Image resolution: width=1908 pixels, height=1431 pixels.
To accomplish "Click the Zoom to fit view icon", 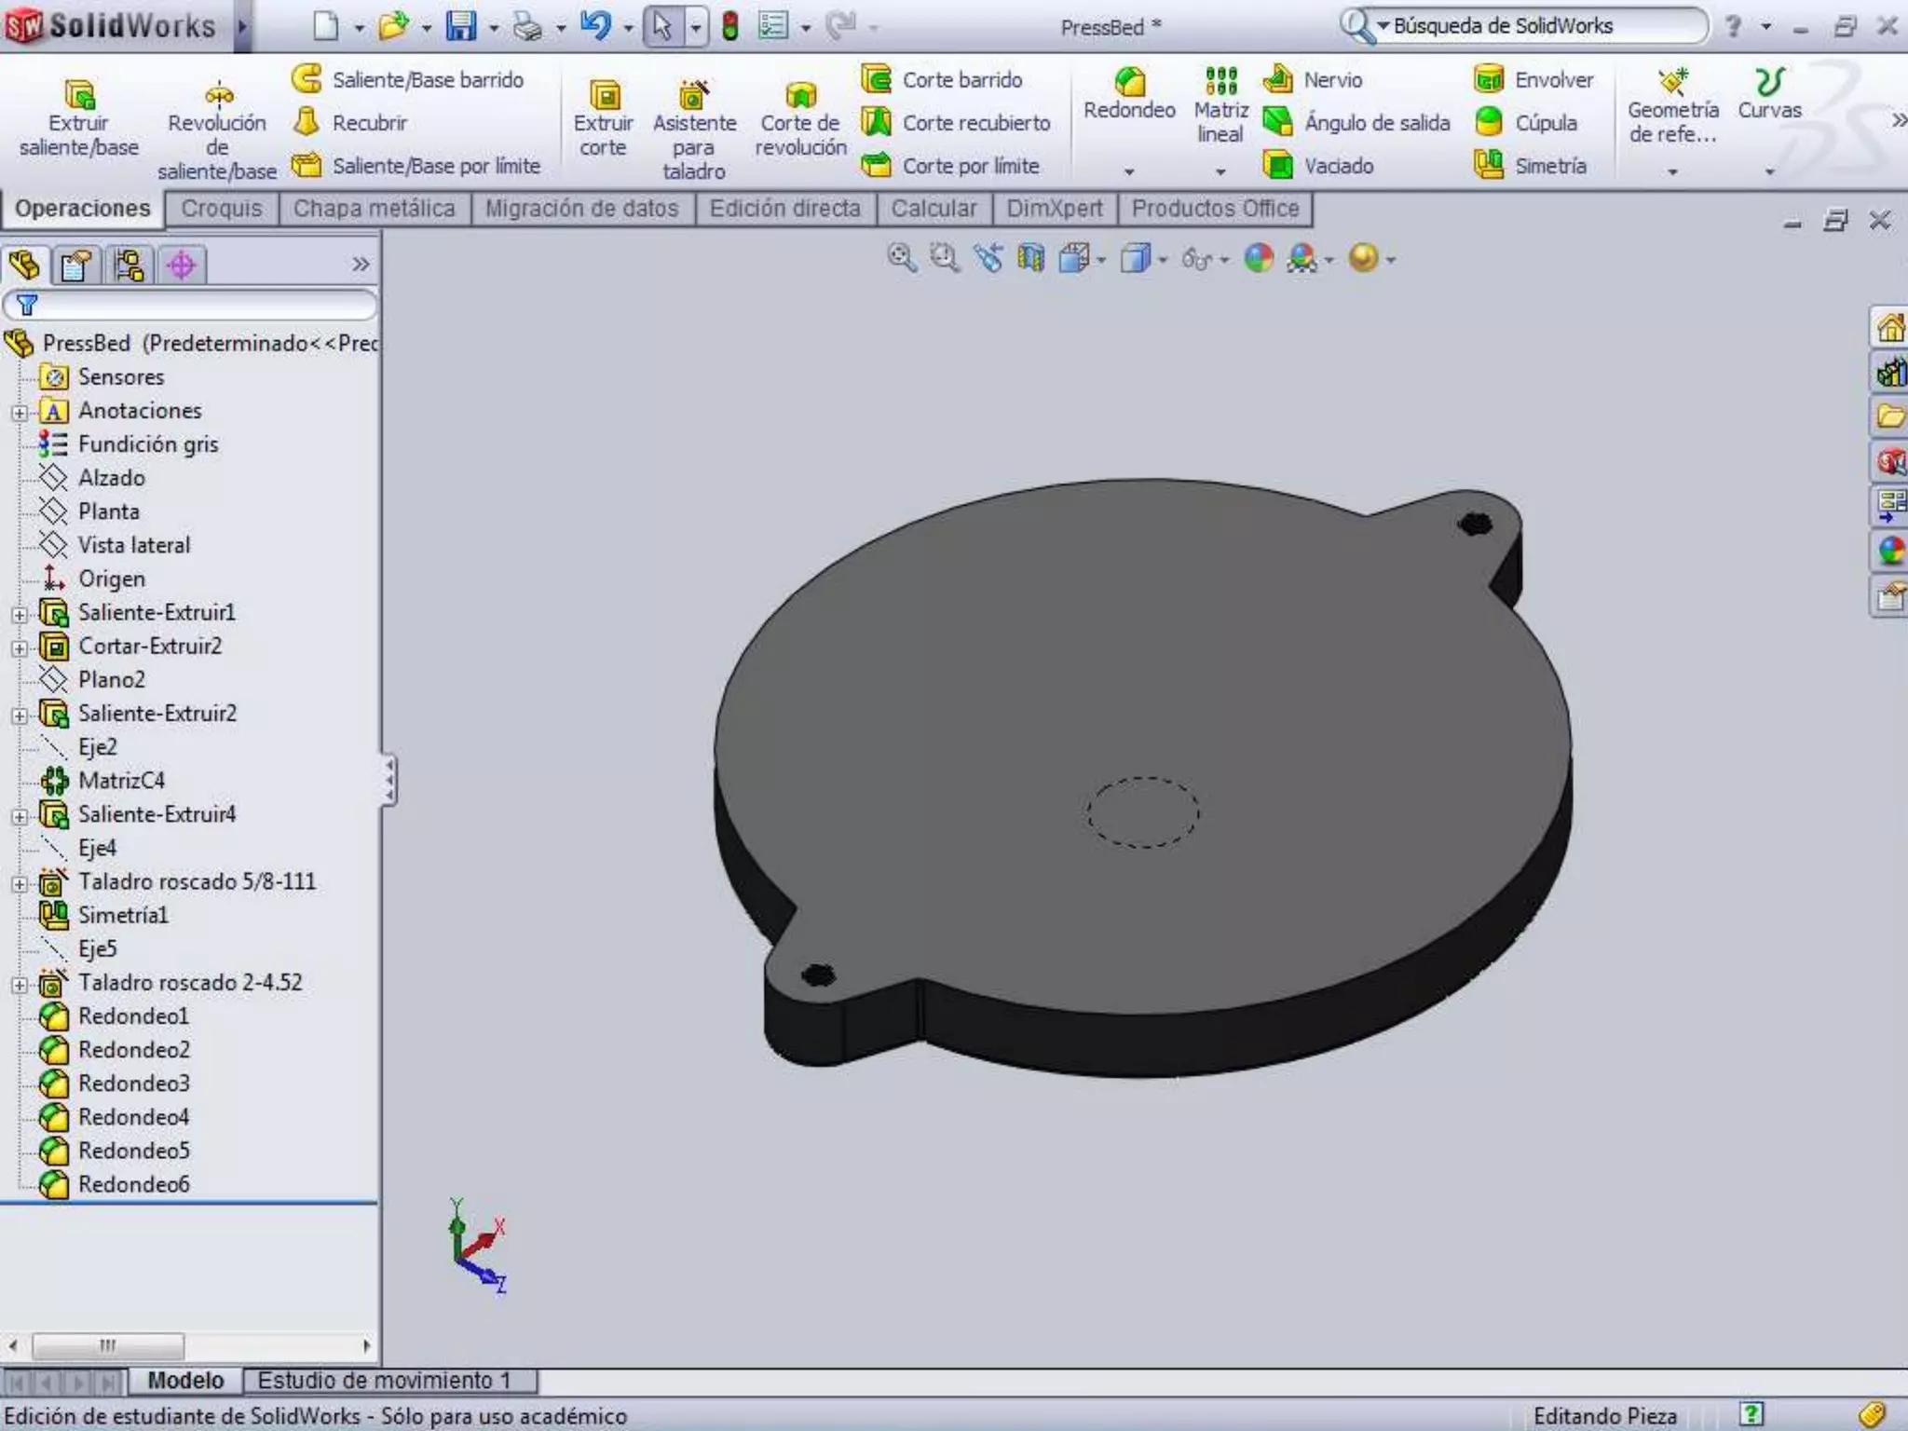I will click(x=901, y=258).
